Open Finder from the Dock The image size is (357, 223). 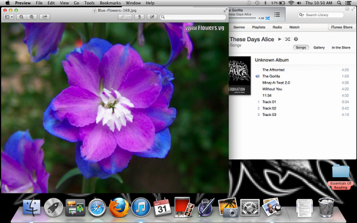32,207
